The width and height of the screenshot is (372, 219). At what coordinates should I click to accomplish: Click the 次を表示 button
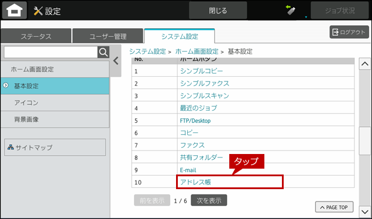[x=209, y=200]
